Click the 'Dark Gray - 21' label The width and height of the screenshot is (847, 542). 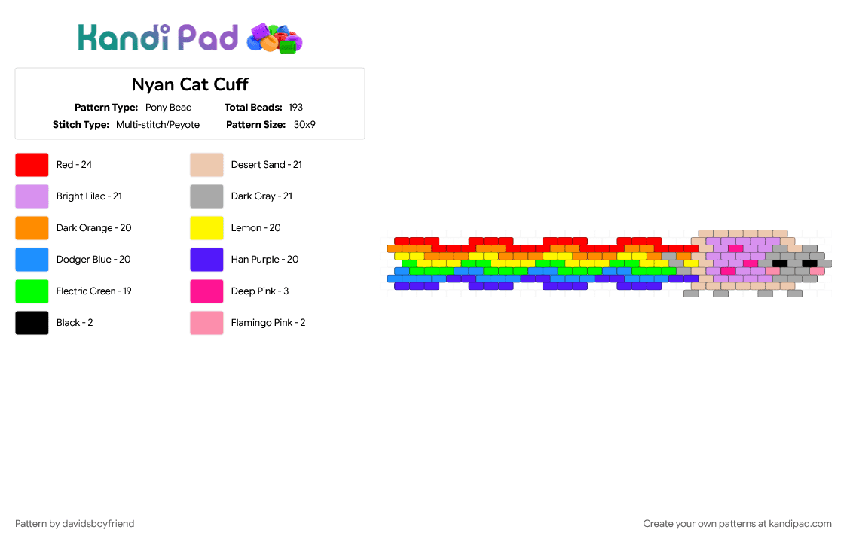click(262, 196)
